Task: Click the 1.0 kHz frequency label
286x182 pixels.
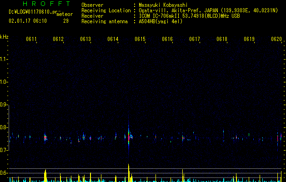Action: pyautogui.click(x=4, y=82)
